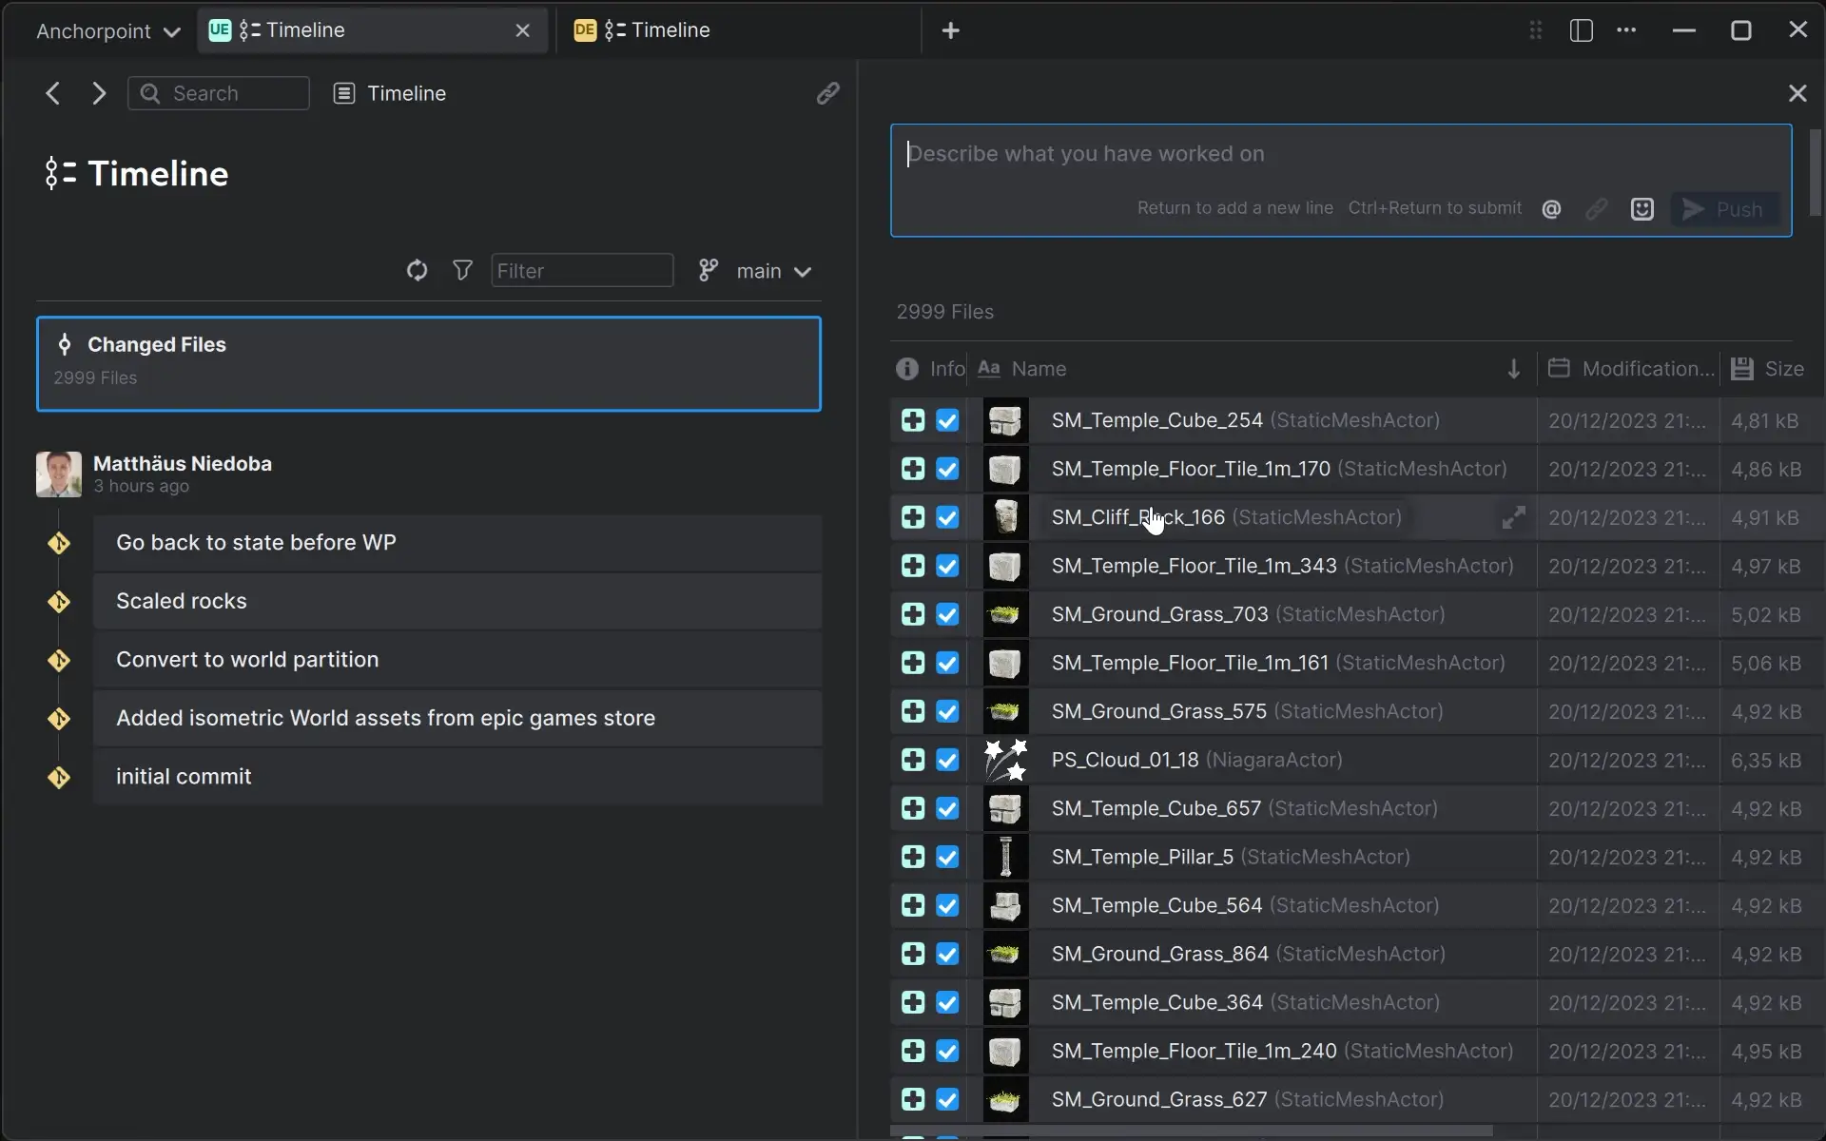
Task: Click the back navigation arrow
Action: tap(51, 92)
